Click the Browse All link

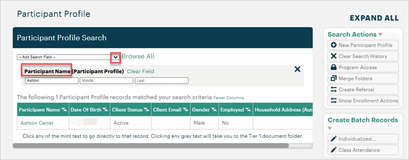[138, 56]
